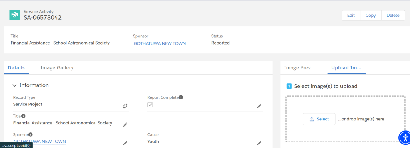Image resolution: width=410 pixels, height=148 pixels.
Task: Click pencil icon to edit Report Complete
Action: 259,106
